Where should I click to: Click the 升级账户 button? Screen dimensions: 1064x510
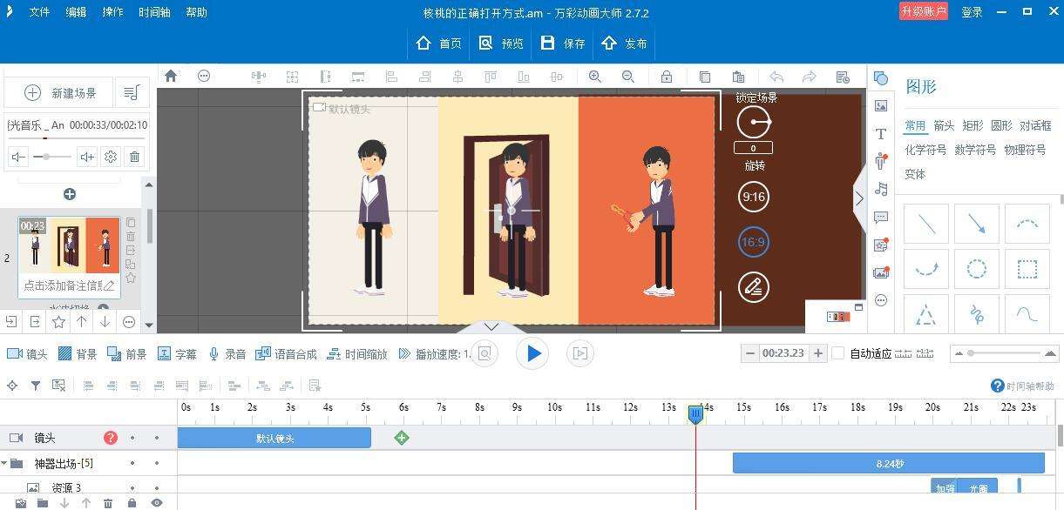923,11
